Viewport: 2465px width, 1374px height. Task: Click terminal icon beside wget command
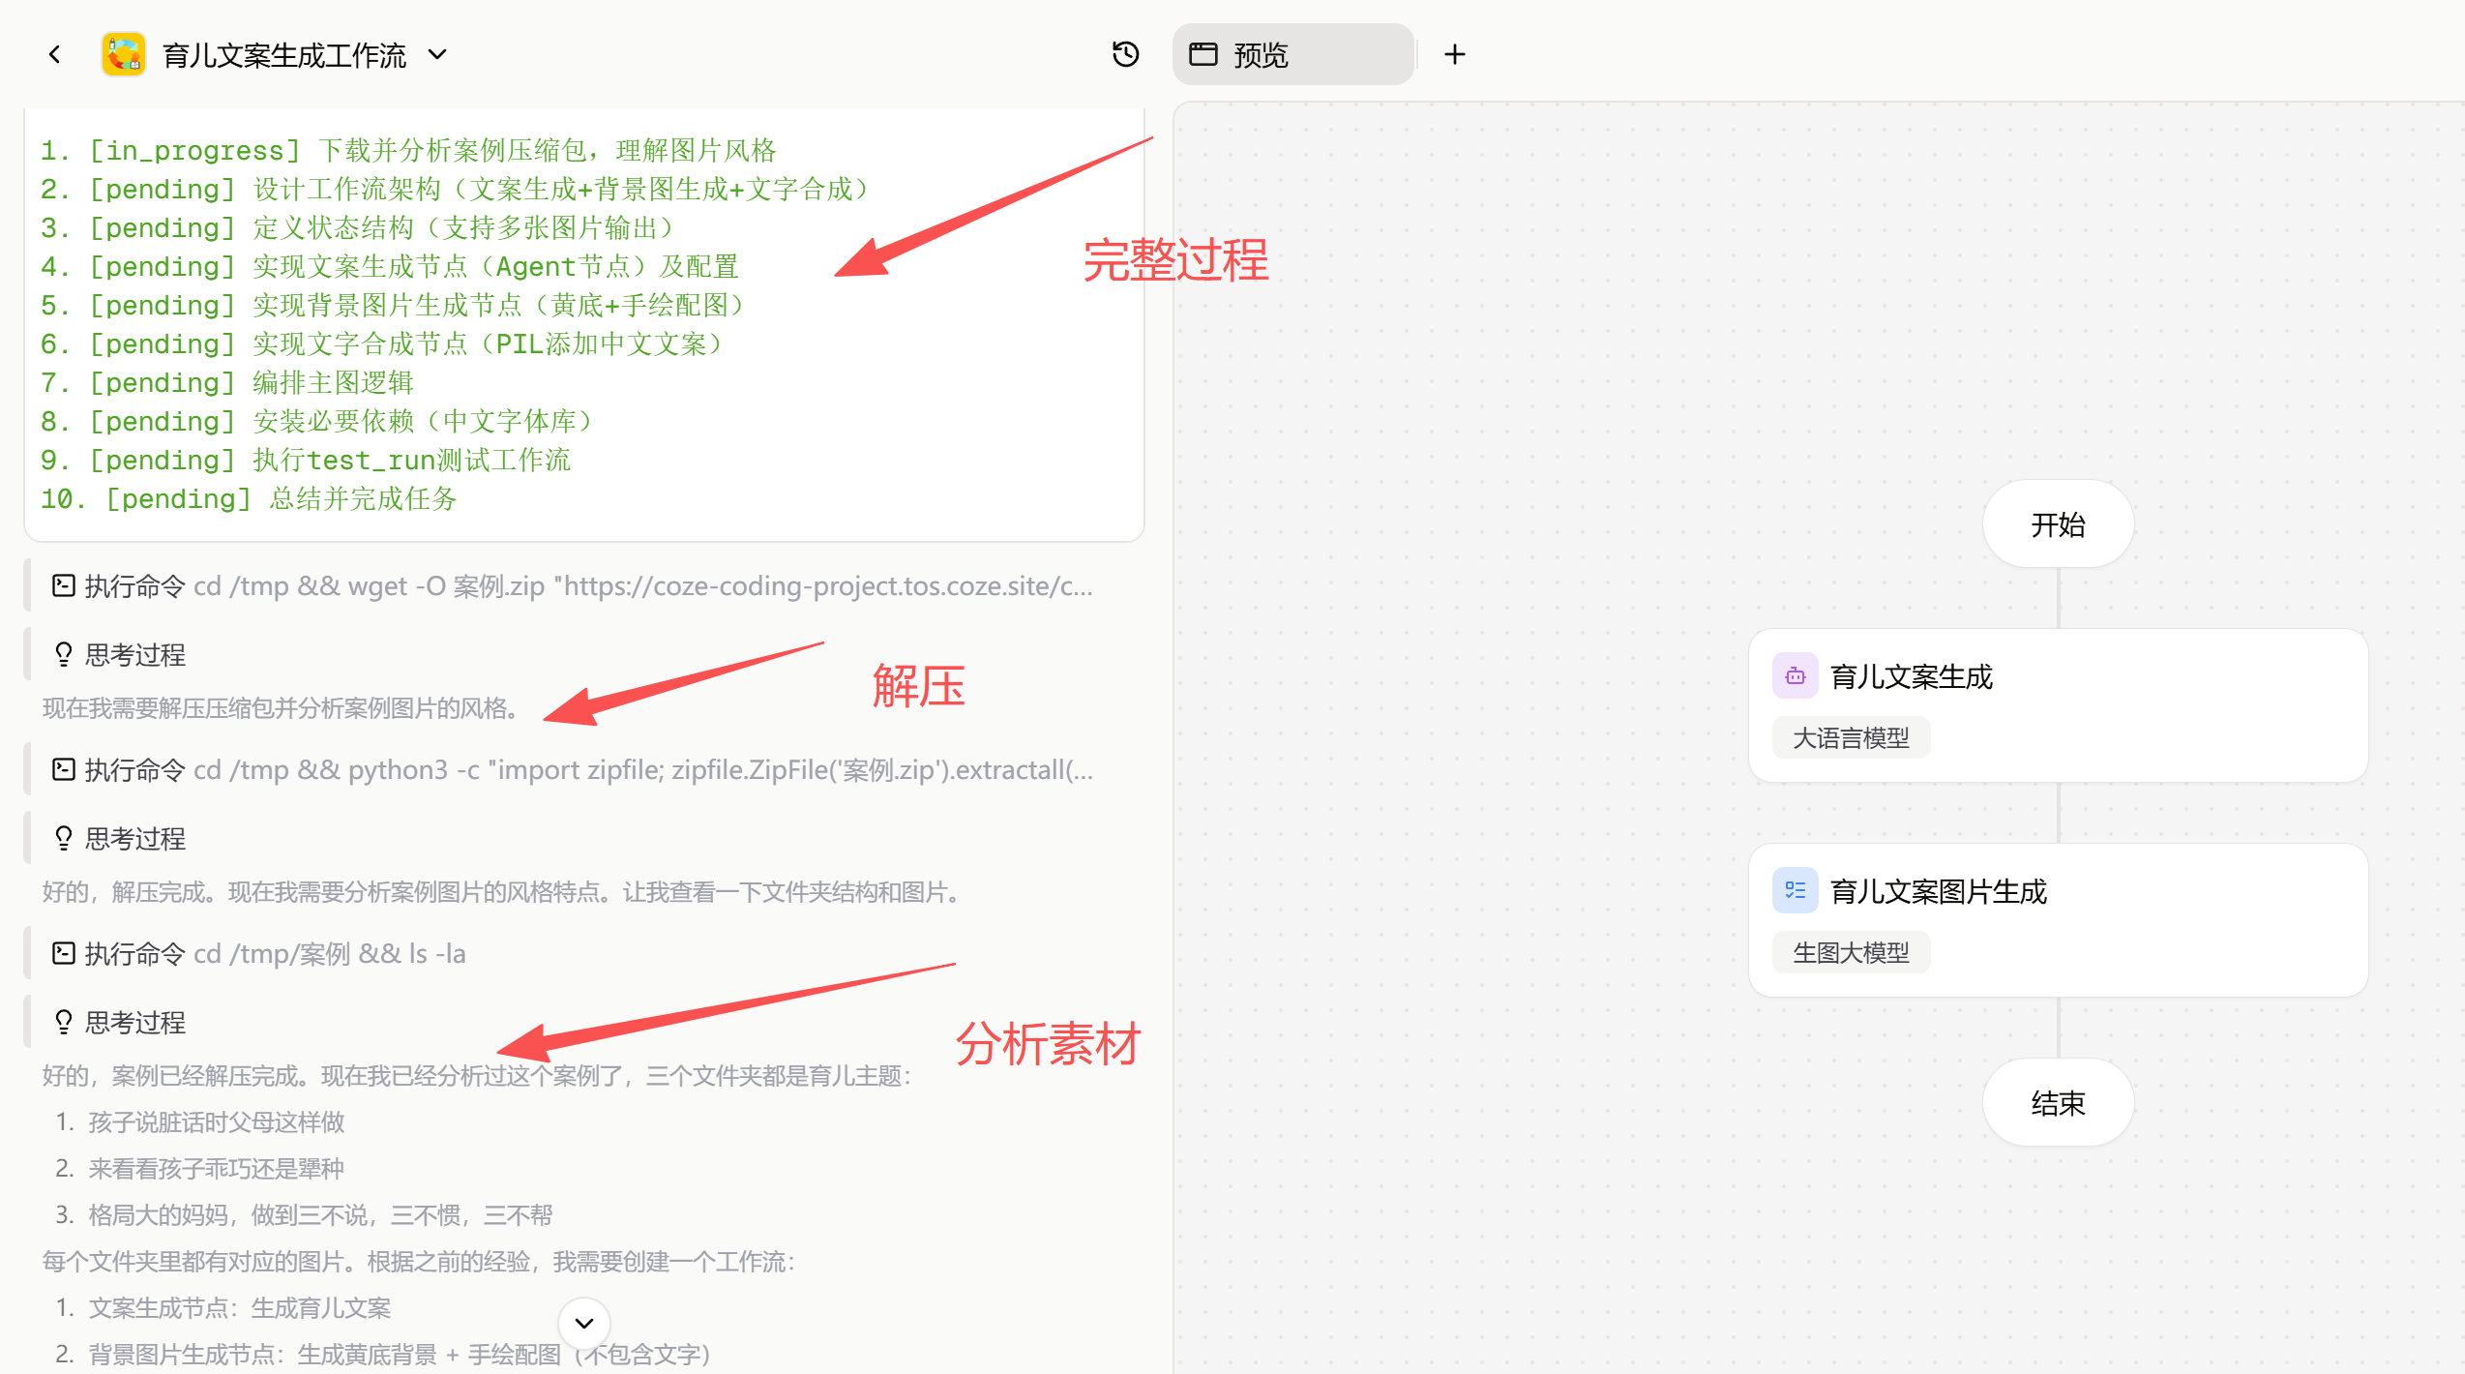(64, 585)
